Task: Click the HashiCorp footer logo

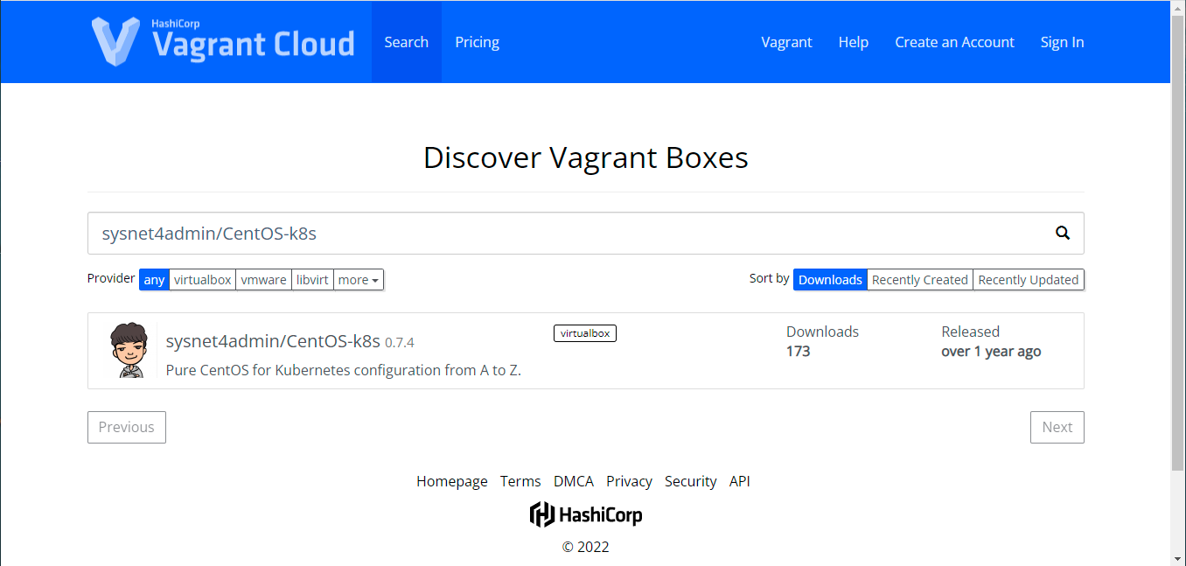Action: (586, 514)
